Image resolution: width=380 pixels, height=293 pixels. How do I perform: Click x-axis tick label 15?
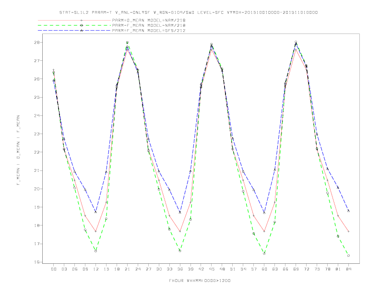coord(107,269)
